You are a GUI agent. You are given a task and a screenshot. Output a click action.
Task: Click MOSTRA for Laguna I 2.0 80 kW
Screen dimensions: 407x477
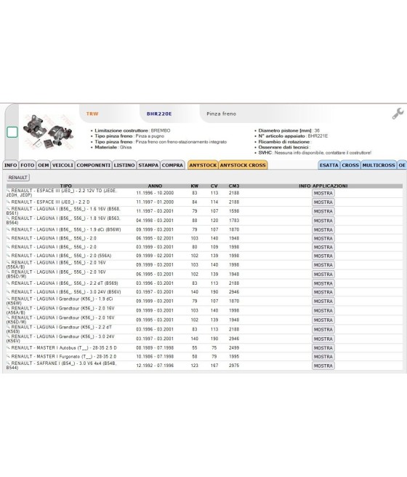(x=323, y=248)
